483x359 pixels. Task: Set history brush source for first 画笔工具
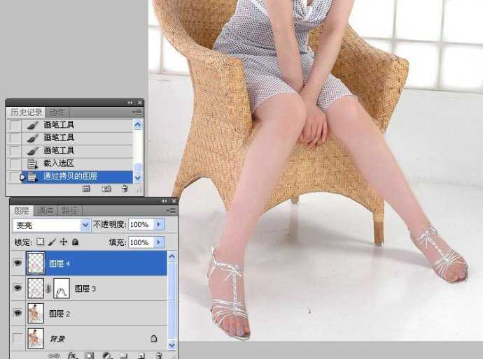(x=14, y=125)
